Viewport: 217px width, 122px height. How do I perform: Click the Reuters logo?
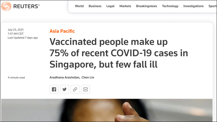pos(21,6)
